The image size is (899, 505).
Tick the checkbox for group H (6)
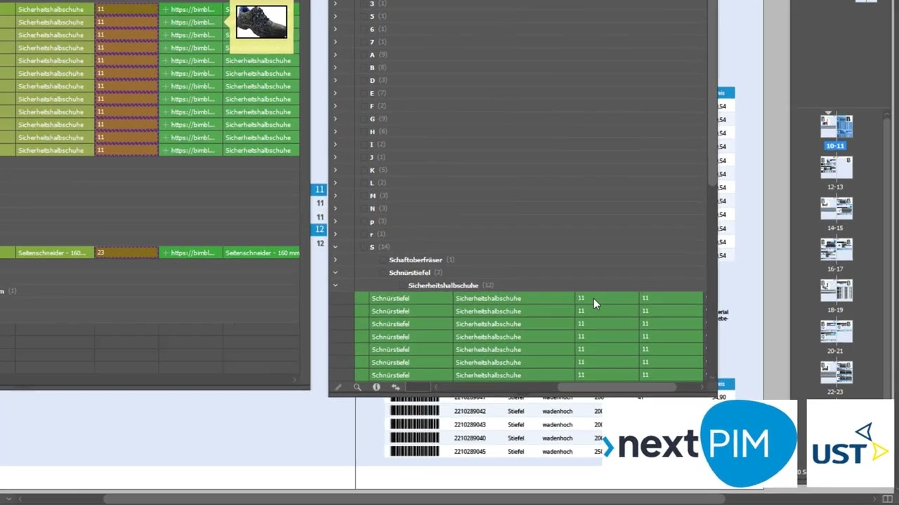point(362,132)
